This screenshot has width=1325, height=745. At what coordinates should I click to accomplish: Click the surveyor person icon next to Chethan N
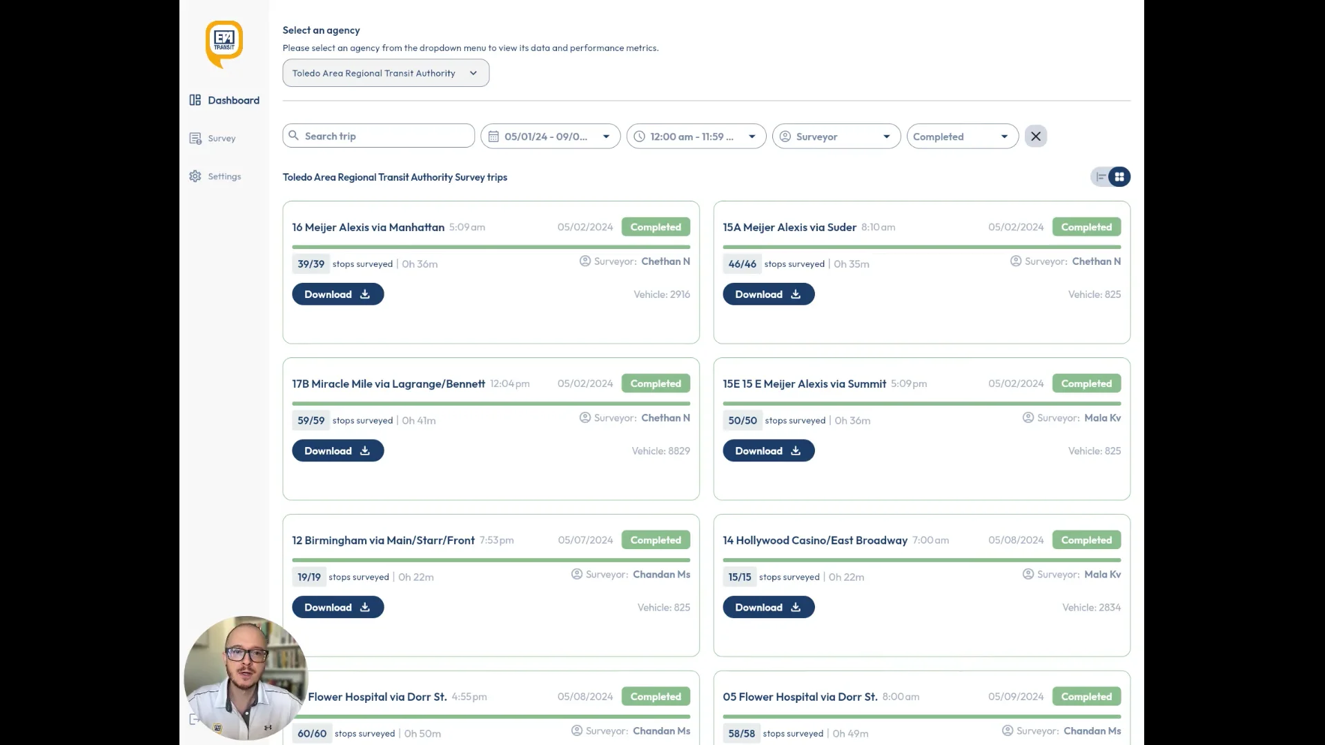(584, 261)
